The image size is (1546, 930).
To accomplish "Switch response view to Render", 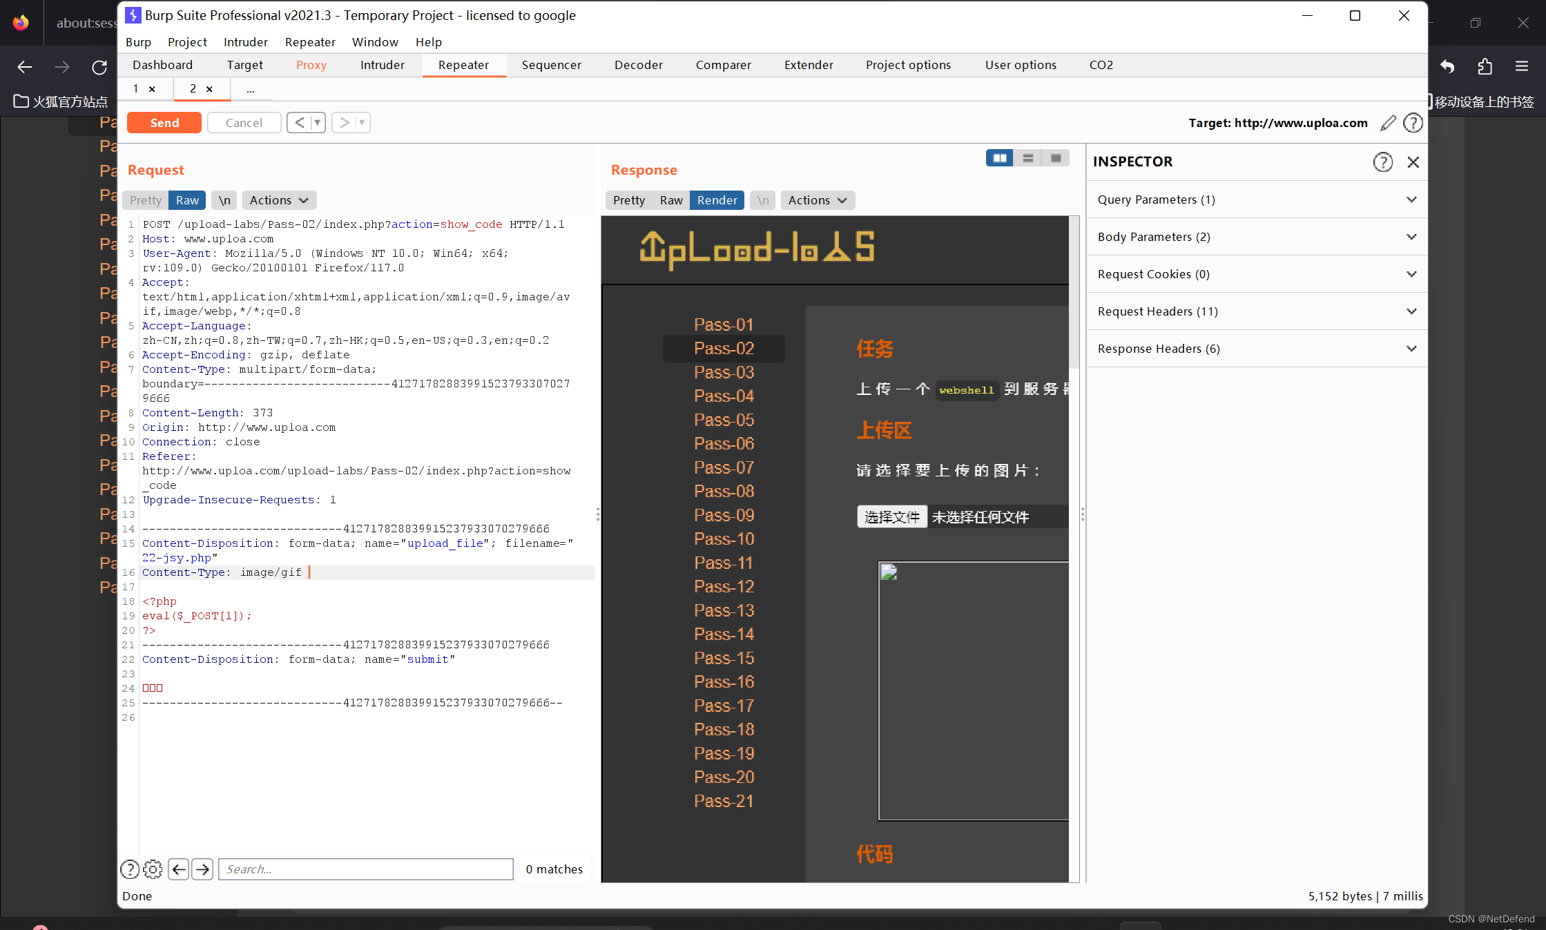I will point(717,200).
